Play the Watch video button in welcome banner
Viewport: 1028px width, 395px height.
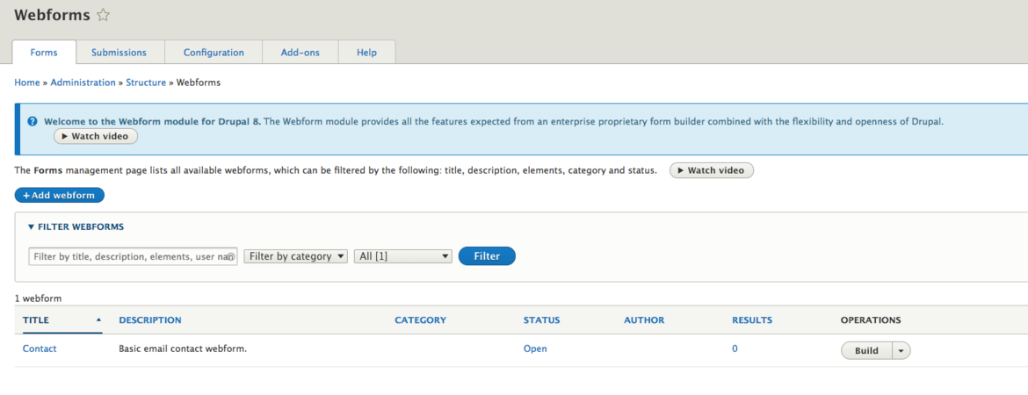96,136
